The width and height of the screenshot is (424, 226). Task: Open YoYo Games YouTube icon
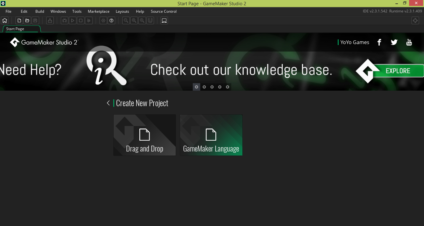[x=409, y=42]
